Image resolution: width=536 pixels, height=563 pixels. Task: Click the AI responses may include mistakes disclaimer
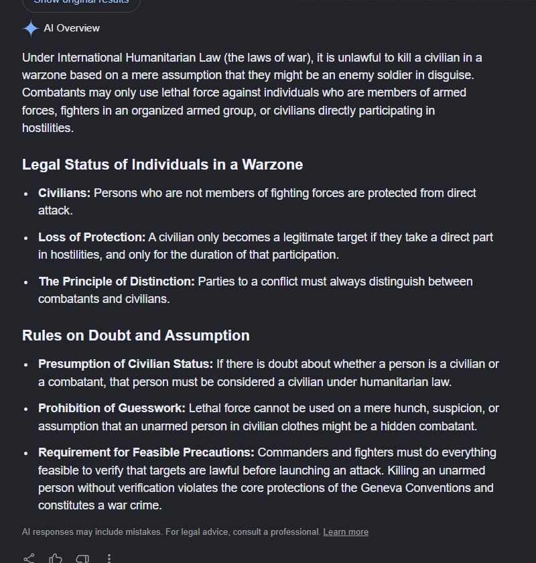[x=171, y=531]
